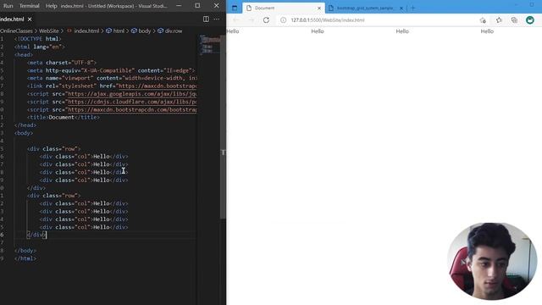Image resolution: width=542 pixels, height=305 pixels.
Task: Open the browser Collections icon
Action: 514,20
